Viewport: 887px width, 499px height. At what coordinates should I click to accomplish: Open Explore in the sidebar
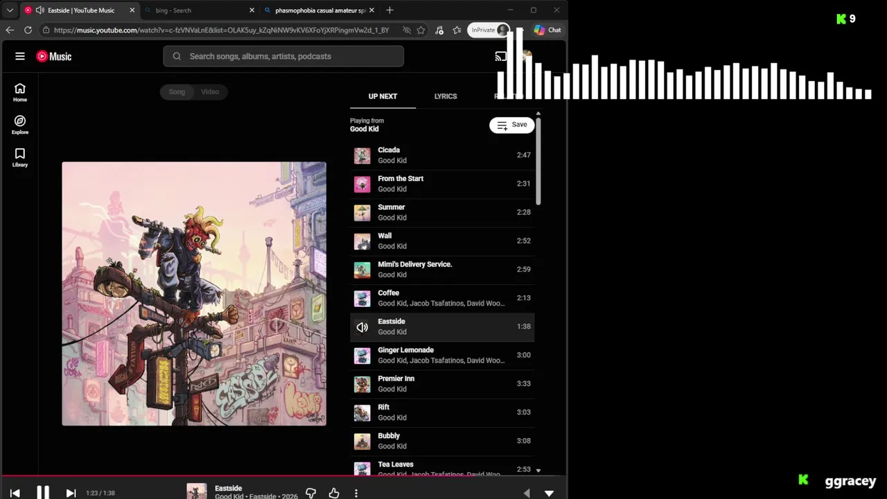tap(20, 125)
